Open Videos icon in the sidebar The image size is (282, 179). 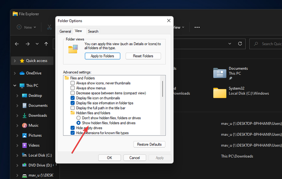click(x=24, y=145)
